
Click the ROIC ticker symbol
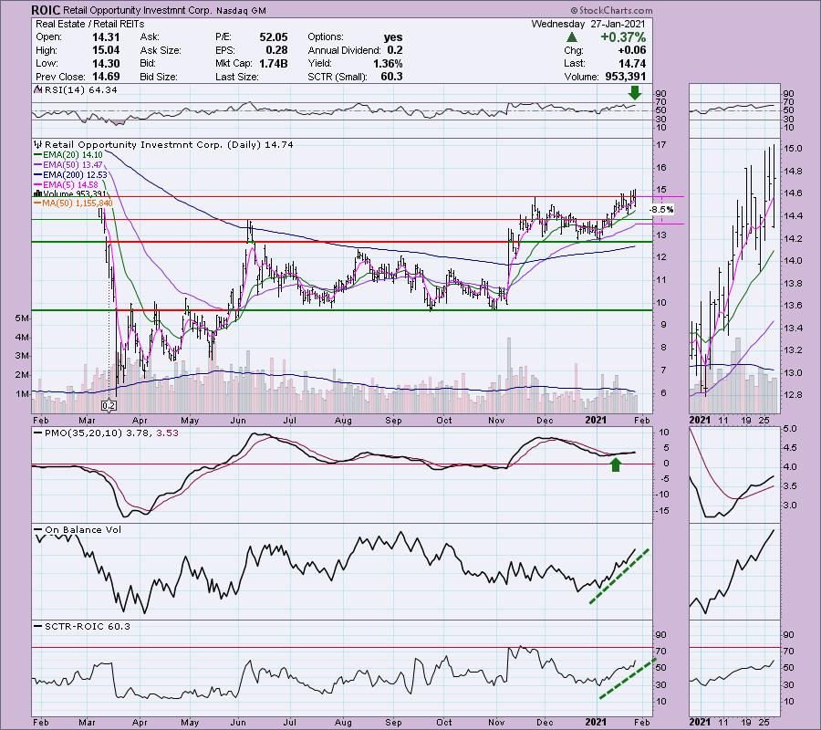[47, 10]
